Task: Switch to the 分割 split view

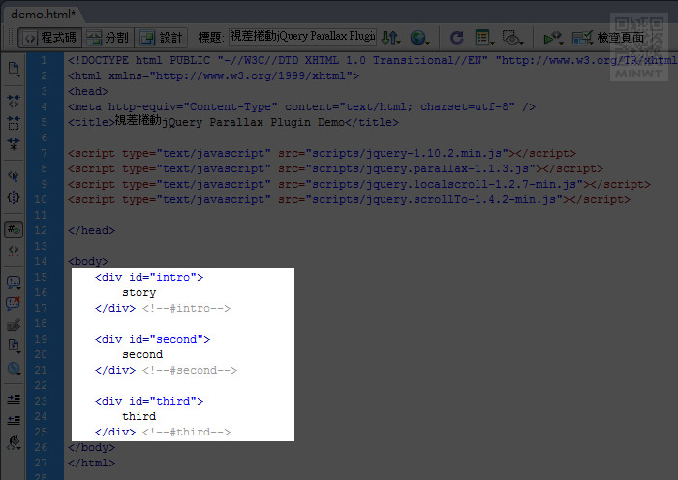Action: [x=108, y=38]
